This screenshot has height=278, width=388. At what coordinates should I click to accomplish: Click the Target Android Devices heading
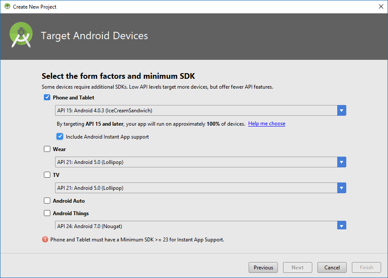click(x=94, y=36)
